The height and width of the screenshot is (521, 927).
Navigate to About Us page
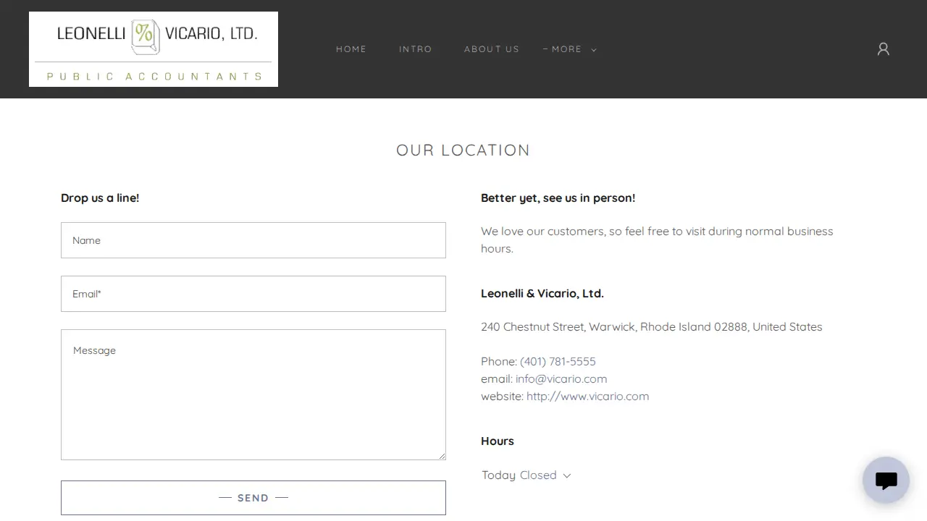[492, 49]
